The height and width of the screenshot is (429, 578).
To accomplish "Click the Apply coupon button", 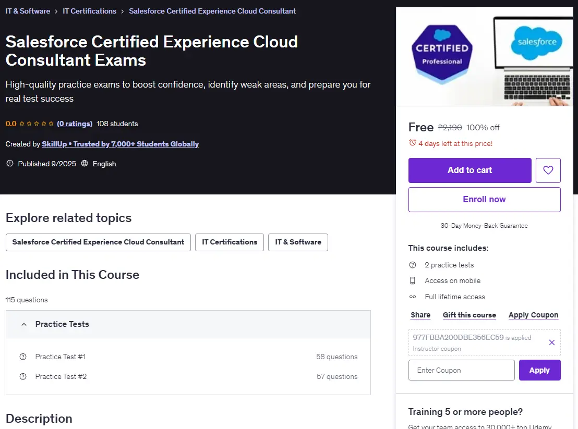I will click(540, 370).
